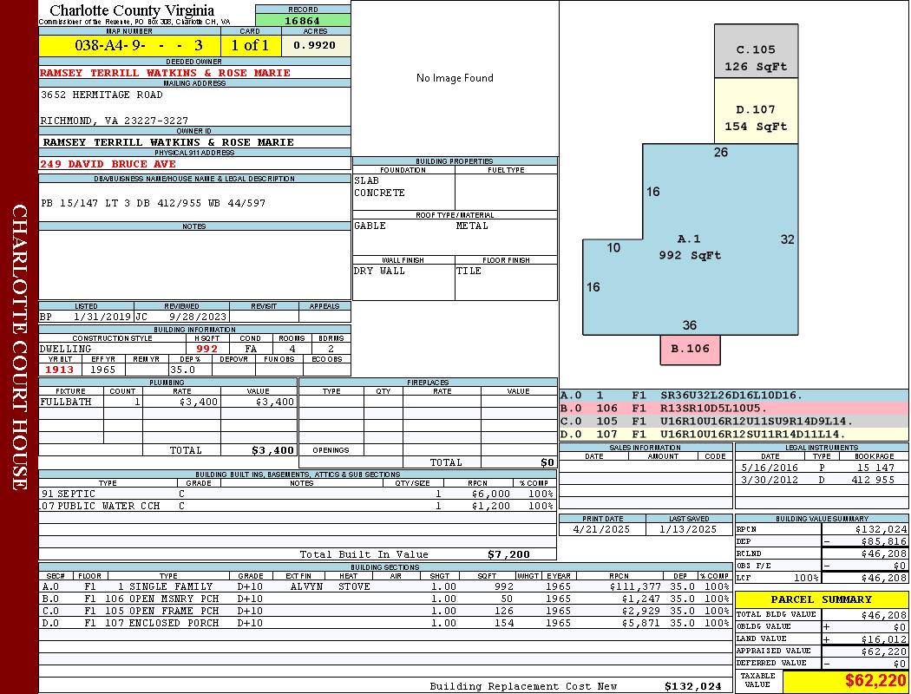The image size is (911, 694).
Task: Click Building Replacement Cost New $132,024
Action: click(x=692, y=686)
